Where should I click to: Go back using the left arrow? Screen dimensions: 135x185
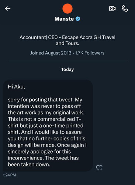(8, 9)
